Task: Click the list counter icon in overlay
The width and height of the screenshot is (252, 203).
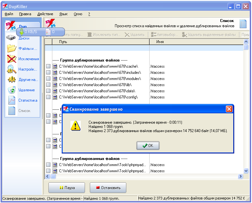Action: point(48,32)
